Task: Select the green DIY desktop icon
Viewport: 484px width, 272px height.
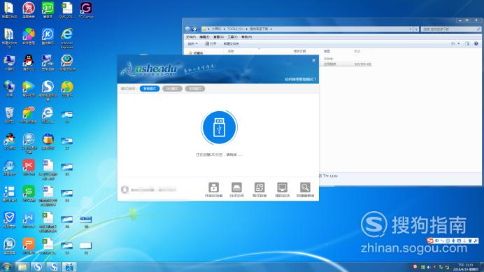Action: tap(48, 10)
